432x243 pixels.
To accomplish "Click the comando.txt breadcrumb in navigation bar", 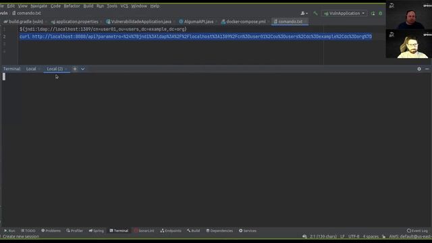I will [x=26, y=13].
